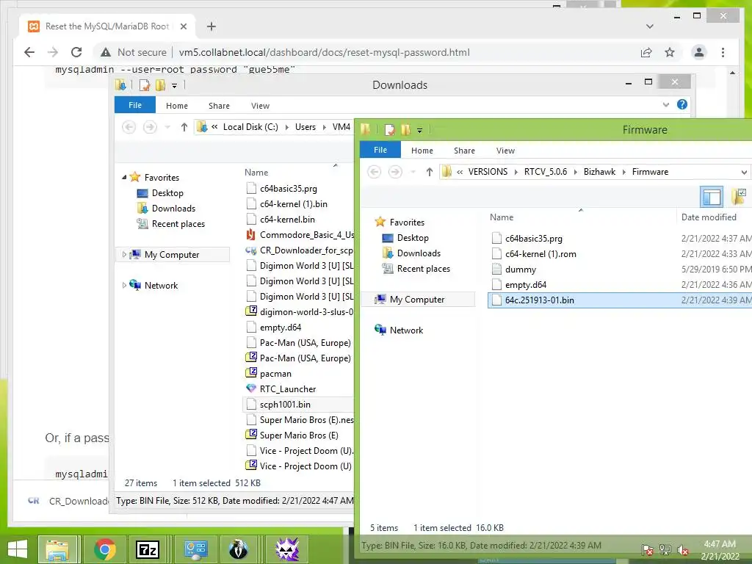This screenshot has width=752, height=564.
Task: Open Home tab in Firmware window
Action: click(422, 151)
